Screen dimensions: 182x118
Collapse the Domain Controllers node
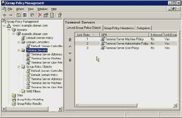click(x=19, y=42)
